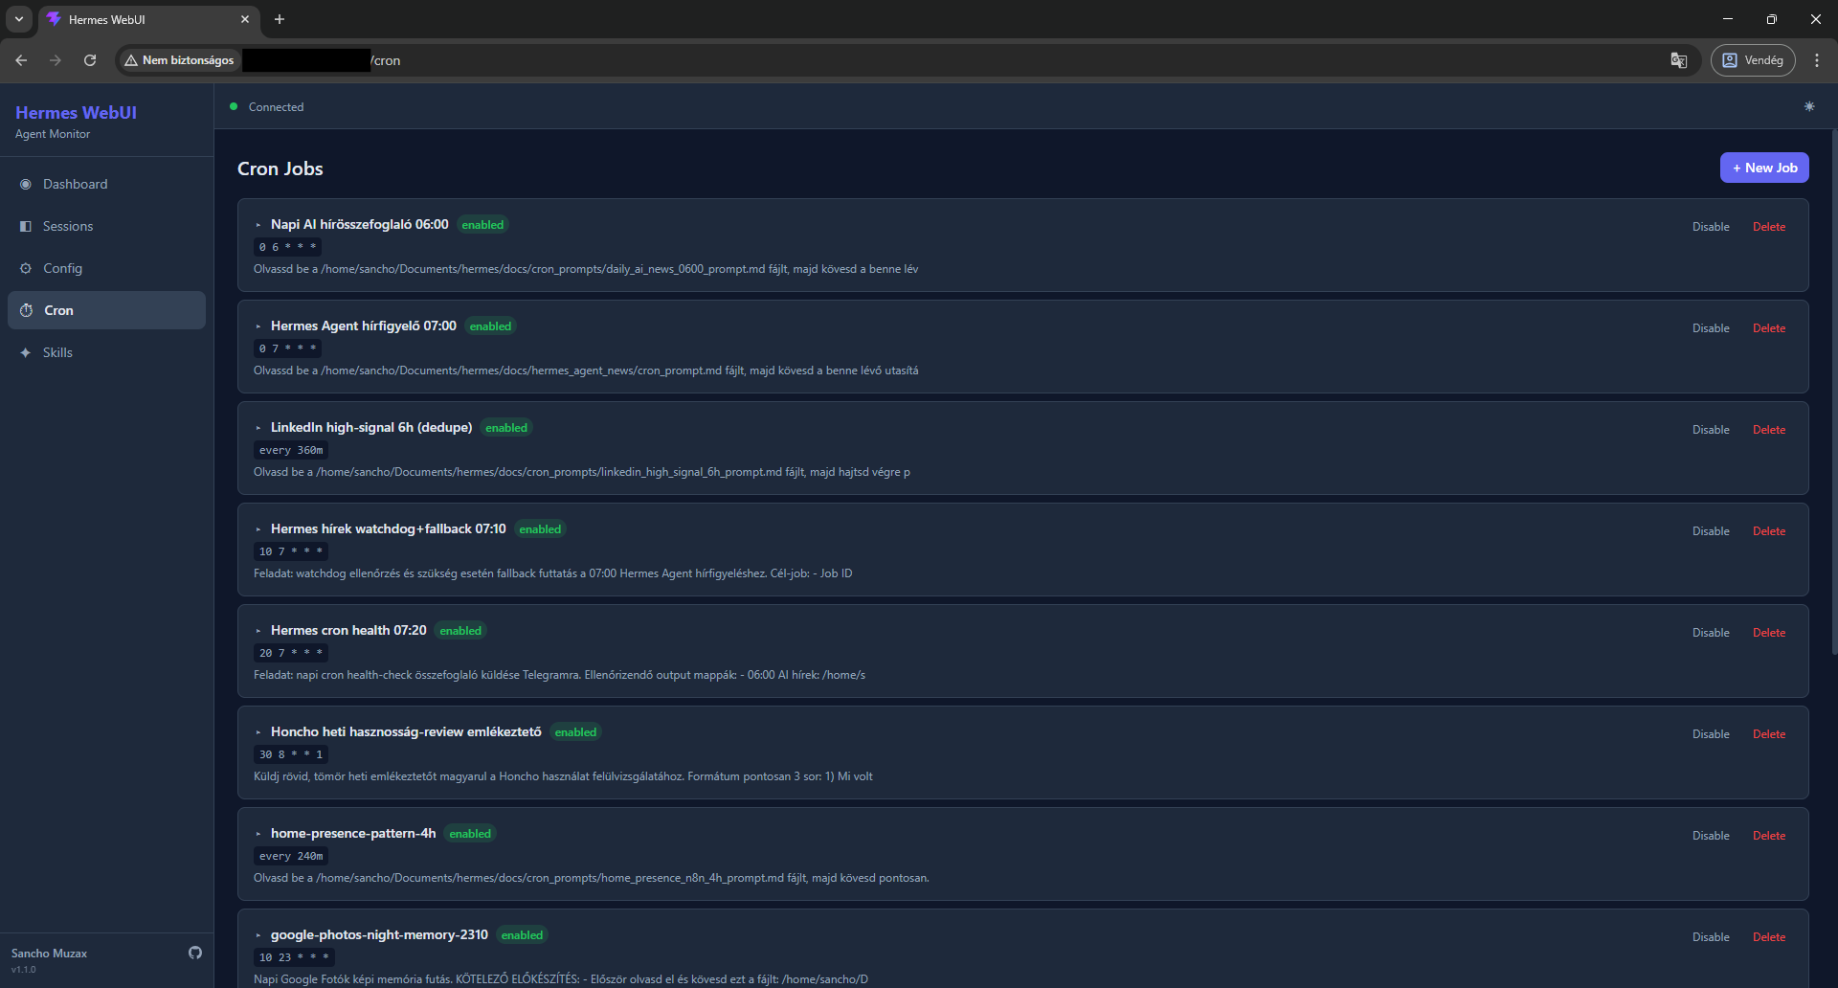This screenshot has width=1838, height=988.
Task: Select the Hermes WebUI browser tab
Action: [x=148, y=19]
